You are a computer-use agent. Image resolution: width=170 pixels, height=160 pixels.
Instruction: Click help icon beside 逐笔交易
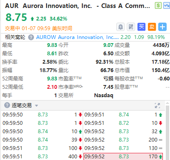(x=7, y=106)
